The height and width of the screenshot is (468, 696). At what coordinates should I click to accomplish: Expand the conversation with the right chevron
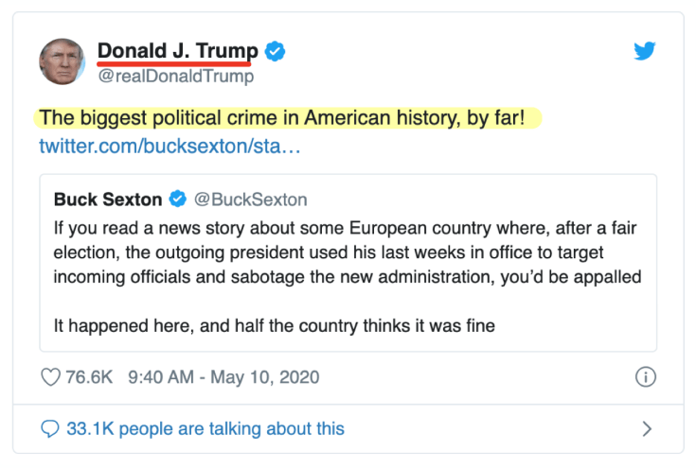click(x=647, y=428)
